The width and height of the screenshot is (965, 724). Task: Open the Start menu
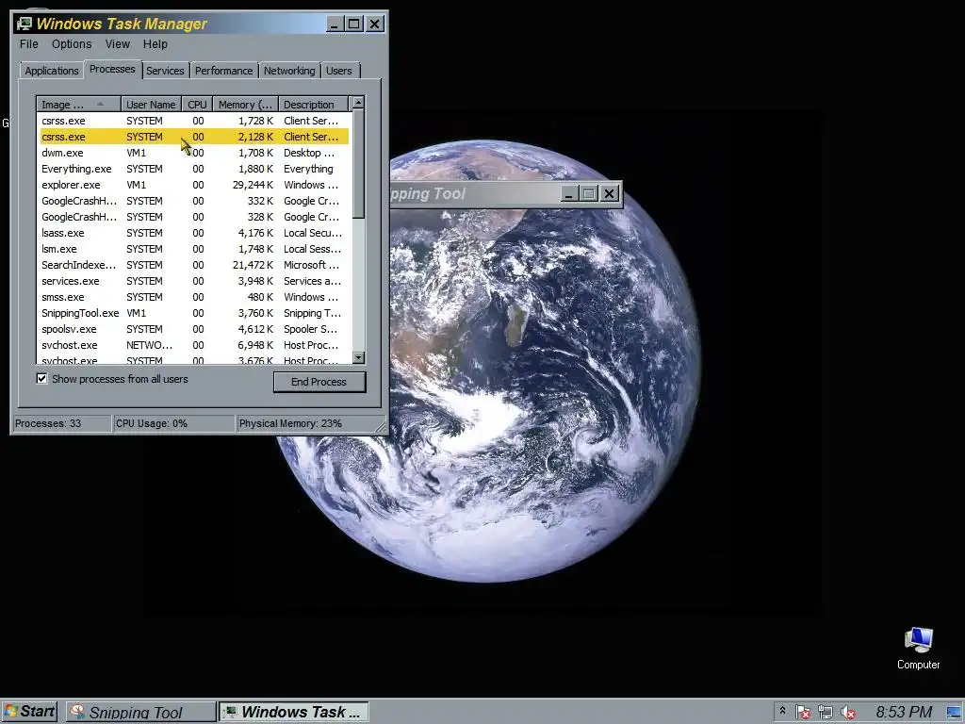tap(29, 712)
